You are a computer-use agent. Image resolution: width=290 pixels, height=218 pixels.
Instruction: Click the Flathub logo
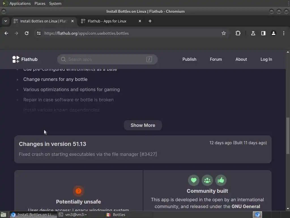click(x=25, y=59)
